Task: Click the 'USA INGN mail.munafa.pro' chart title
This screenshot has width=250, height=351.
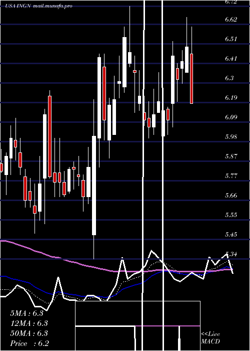Action: click(x=39, y=6)
